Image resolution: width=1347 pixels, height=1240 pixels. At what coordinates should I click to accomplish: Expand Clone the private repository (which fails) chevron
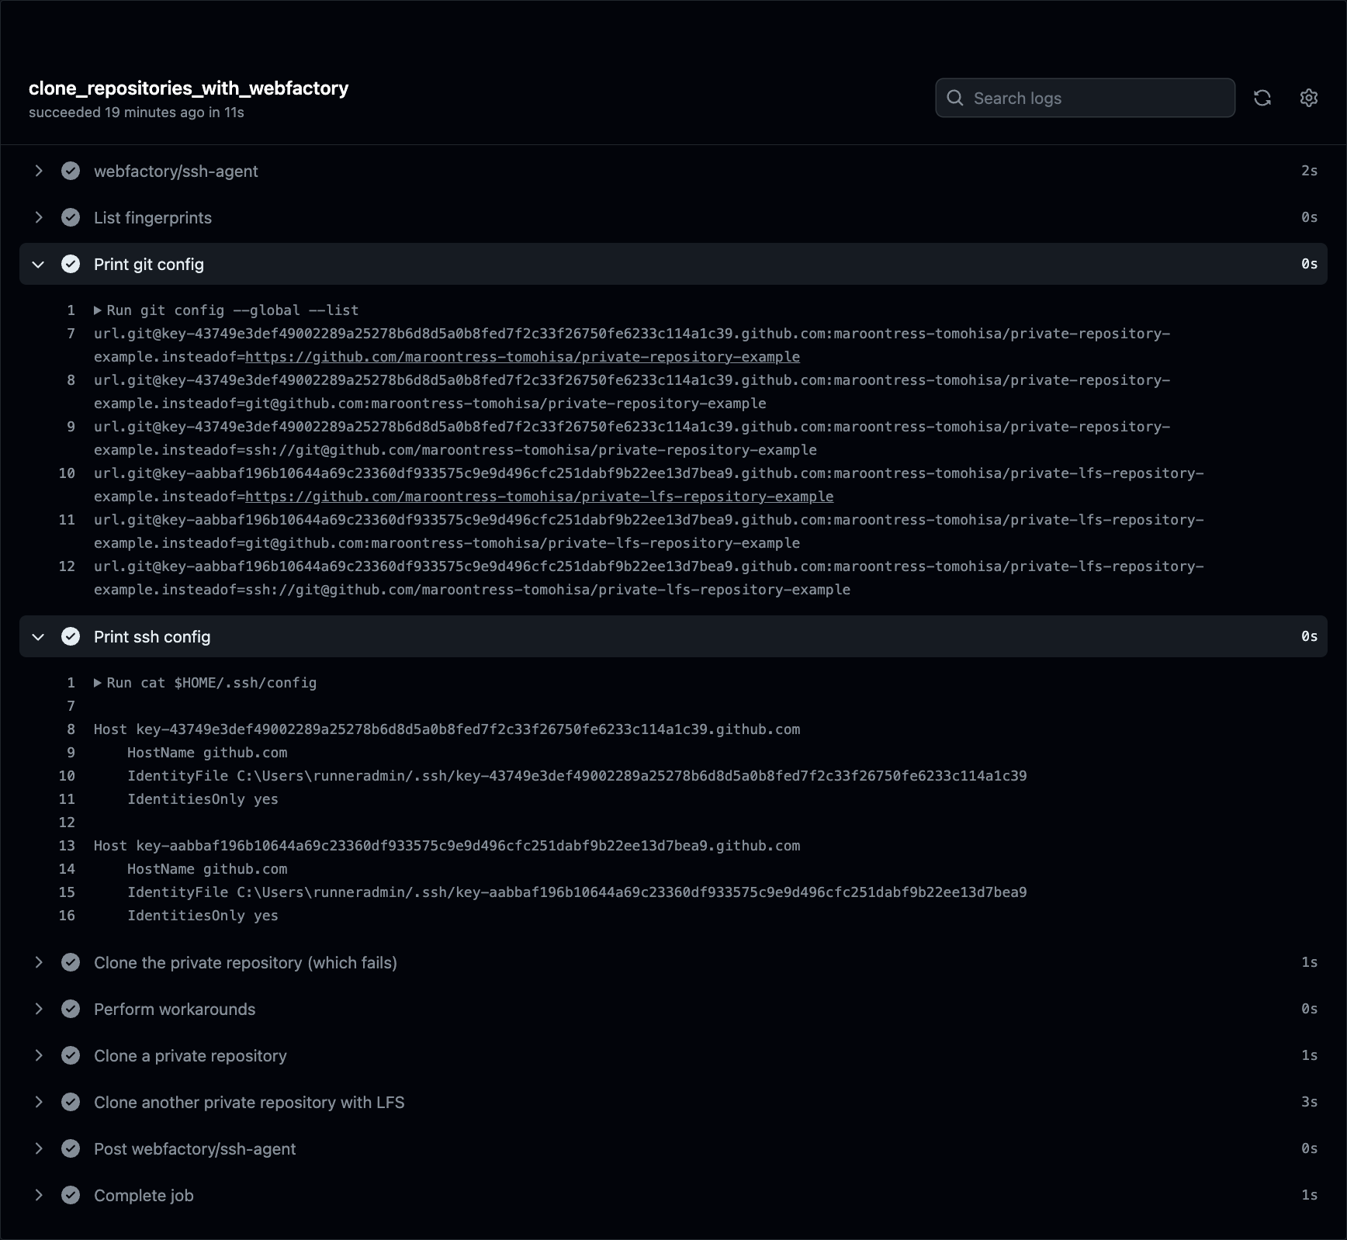tap(38, 962)
